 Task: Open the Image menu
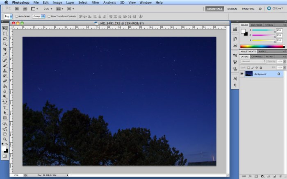click(x=57, y=2)
